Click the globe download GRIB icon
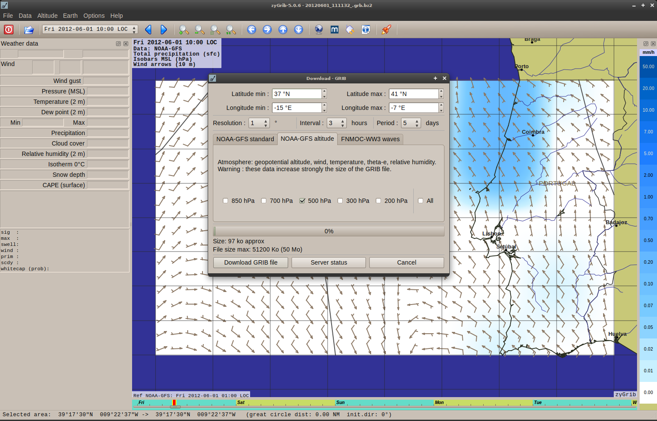The image size is (657, 421). pyautogui.click(x=319, y=30)
